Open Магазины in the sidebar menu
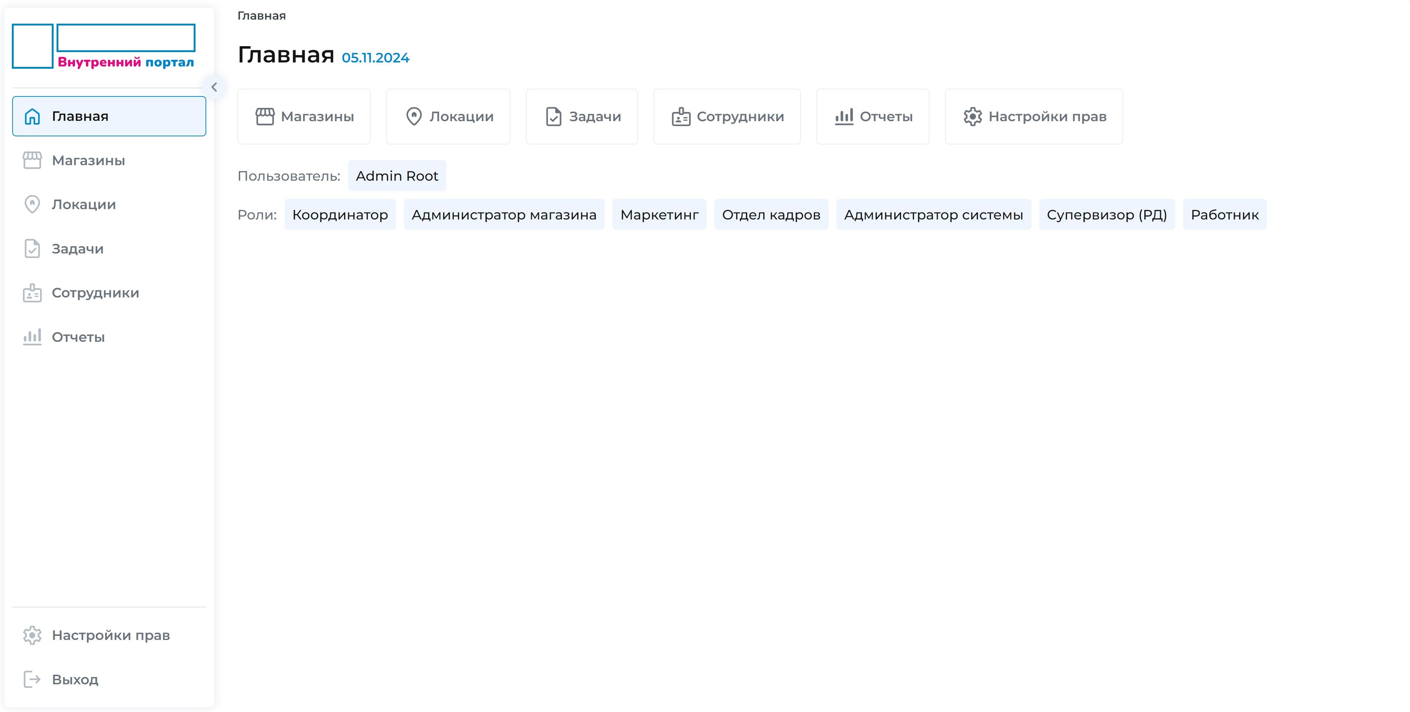Viewport: 1410px width, 712px height. [x=109, y=160]
